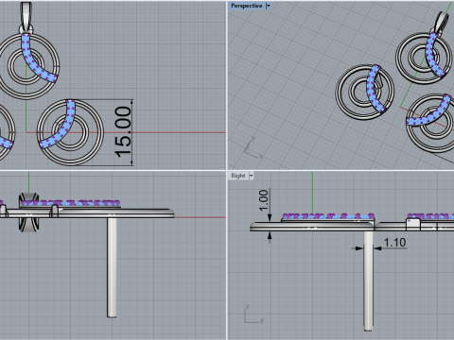Expand the Right viewport dropdown arrow
Viewport: 454px width, 340px height.
(251, 176)
